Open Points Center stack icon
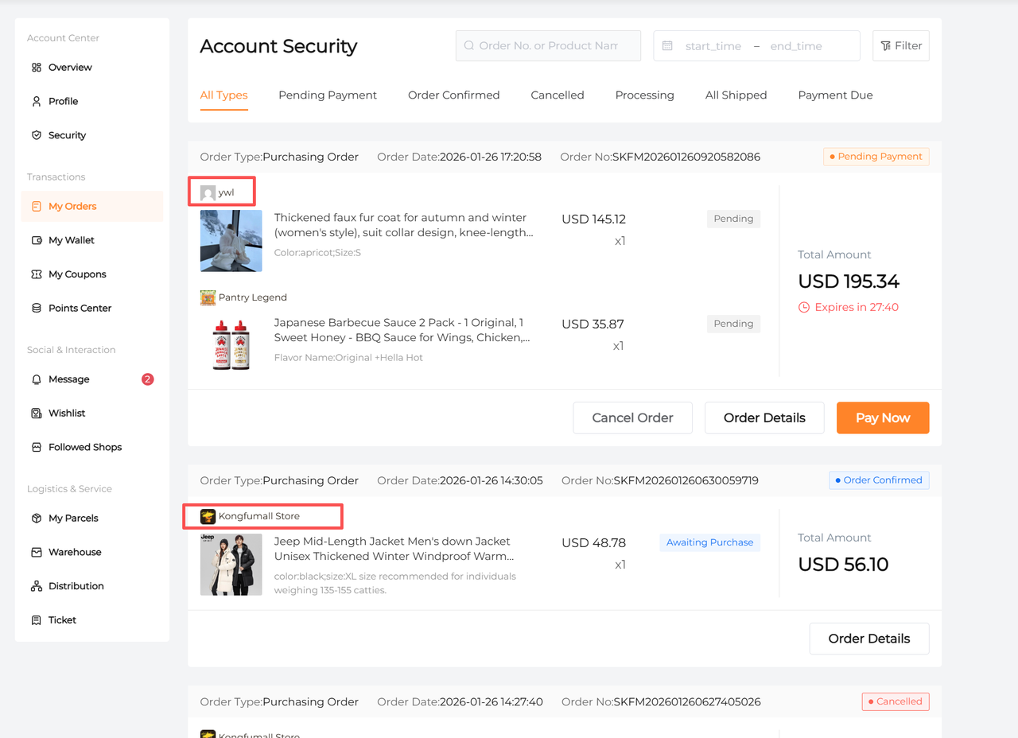The height and width of the screenshot is (738, 1018). point(37,309)
